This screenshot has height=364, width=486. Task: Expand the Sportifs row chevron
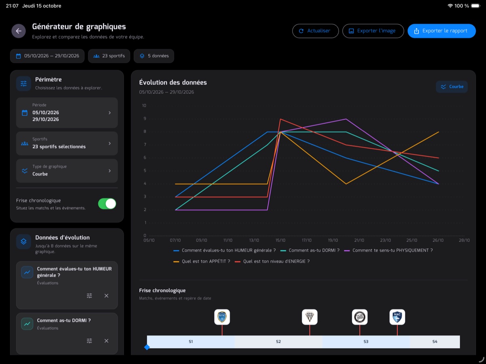point(109,143)
